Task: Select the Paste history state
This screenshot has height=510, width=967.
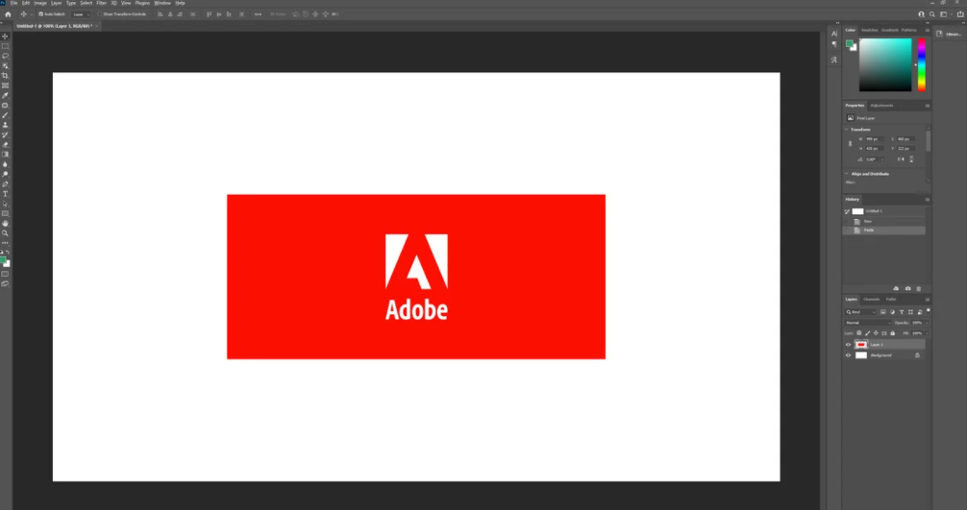Action: click(883, 231)
